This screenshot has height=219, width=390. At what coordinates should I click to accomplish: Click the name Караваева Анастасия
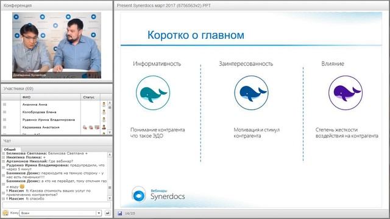pos(41,127)
